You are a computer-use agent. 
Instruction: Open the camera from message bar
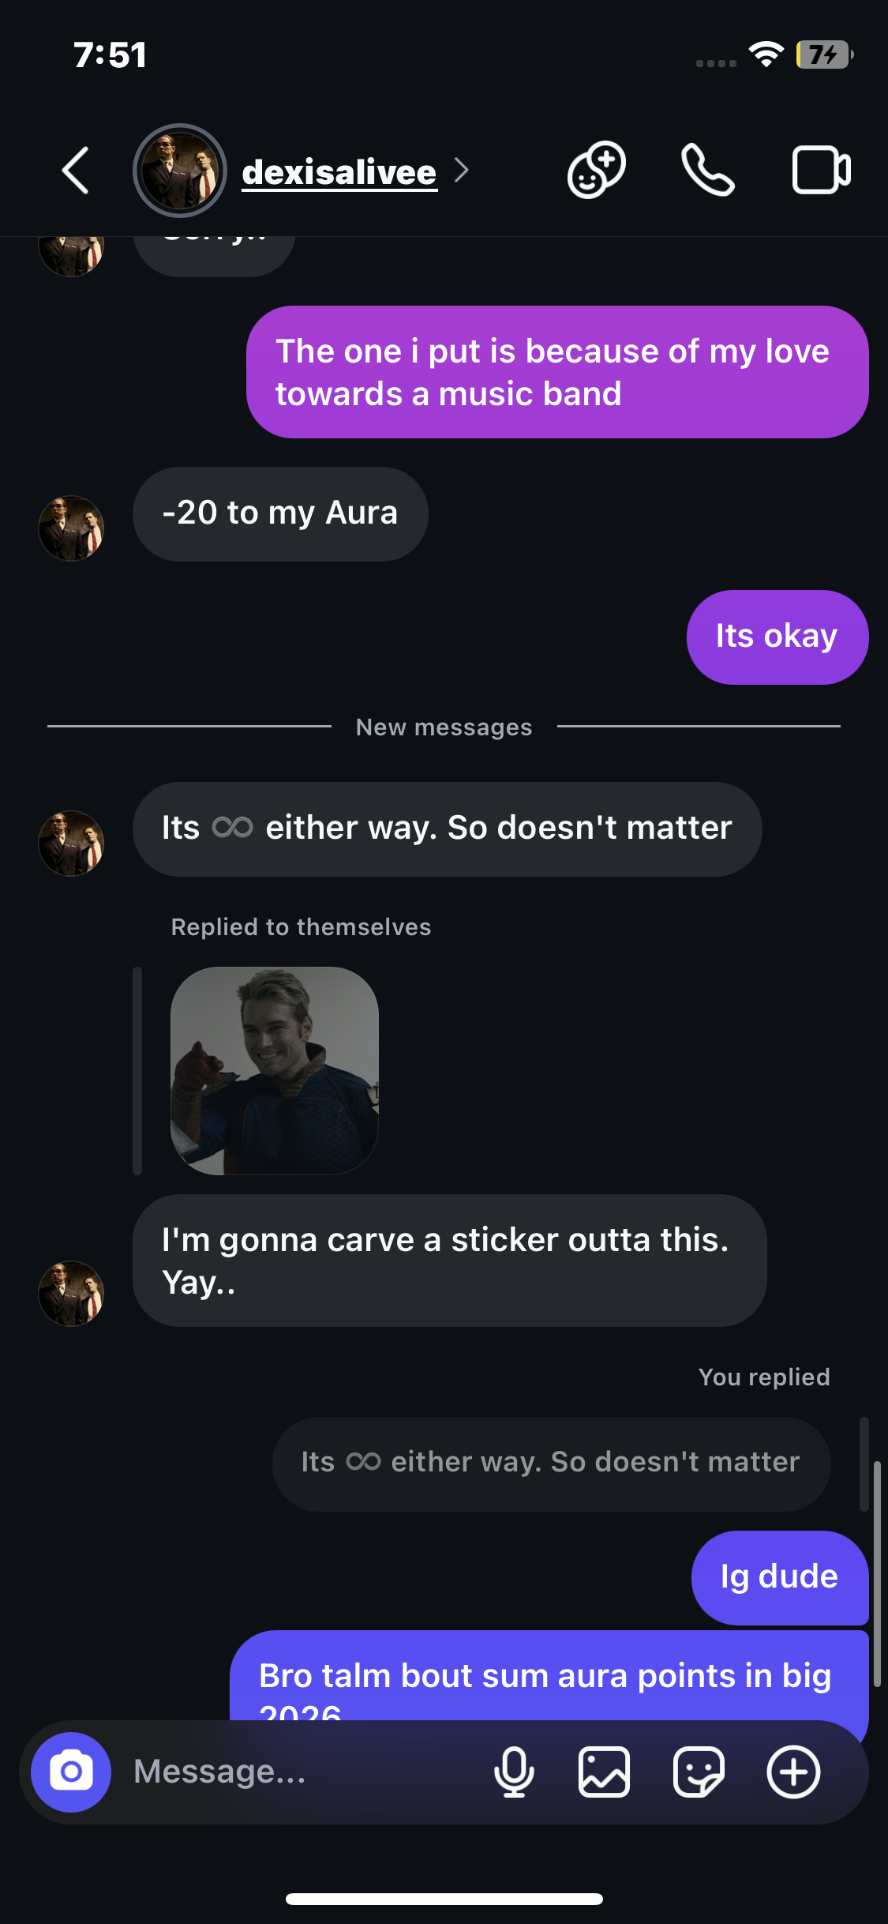tap(71, 1772)
